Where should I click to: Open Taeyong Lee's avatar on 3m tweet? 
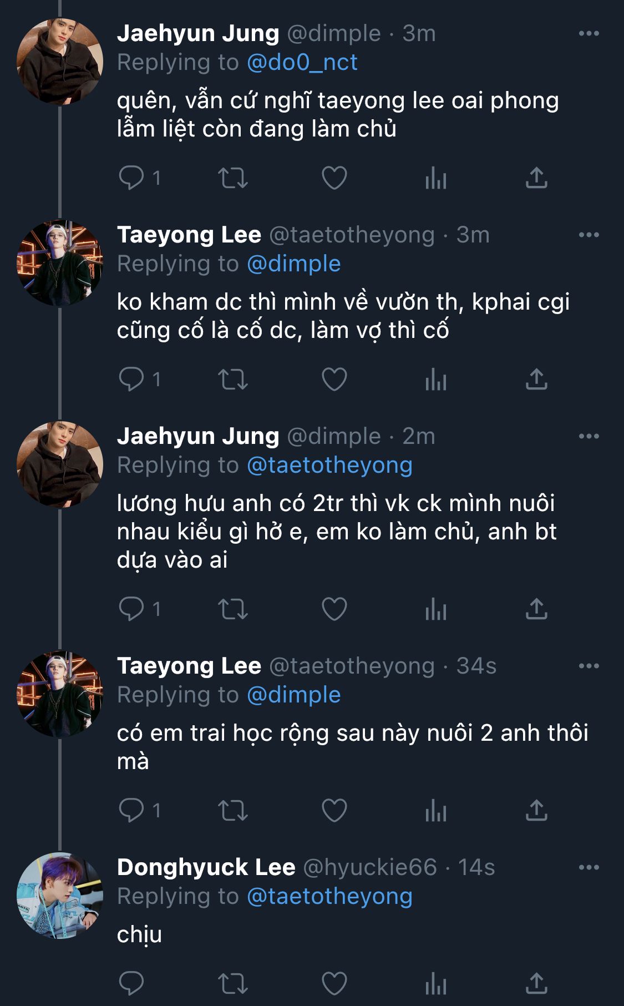click(x=60, y=263)
